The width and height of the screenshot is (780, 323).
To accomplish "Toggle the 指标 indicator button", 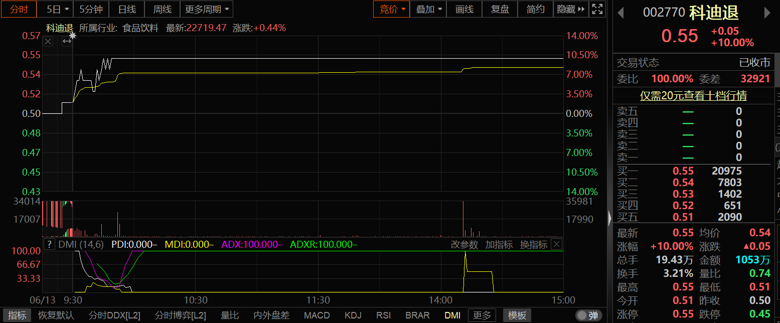I will [17, 315].
